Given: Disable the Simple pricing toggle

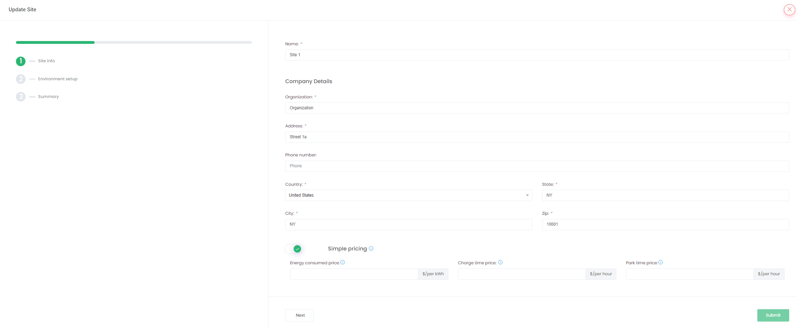Looking at the screenshot, I should (x=294, y=249).
